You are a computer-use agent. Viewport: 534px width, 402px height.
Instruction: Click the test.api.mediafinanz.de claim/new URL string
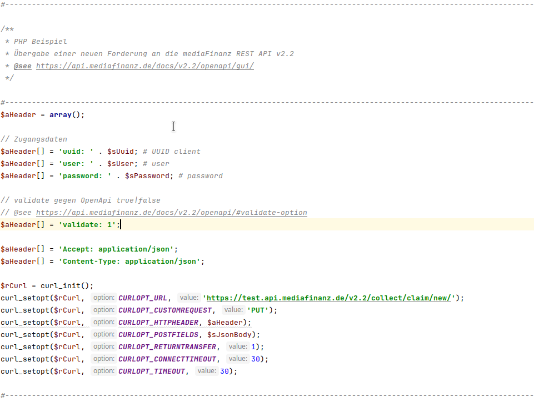tap(328, 298)
